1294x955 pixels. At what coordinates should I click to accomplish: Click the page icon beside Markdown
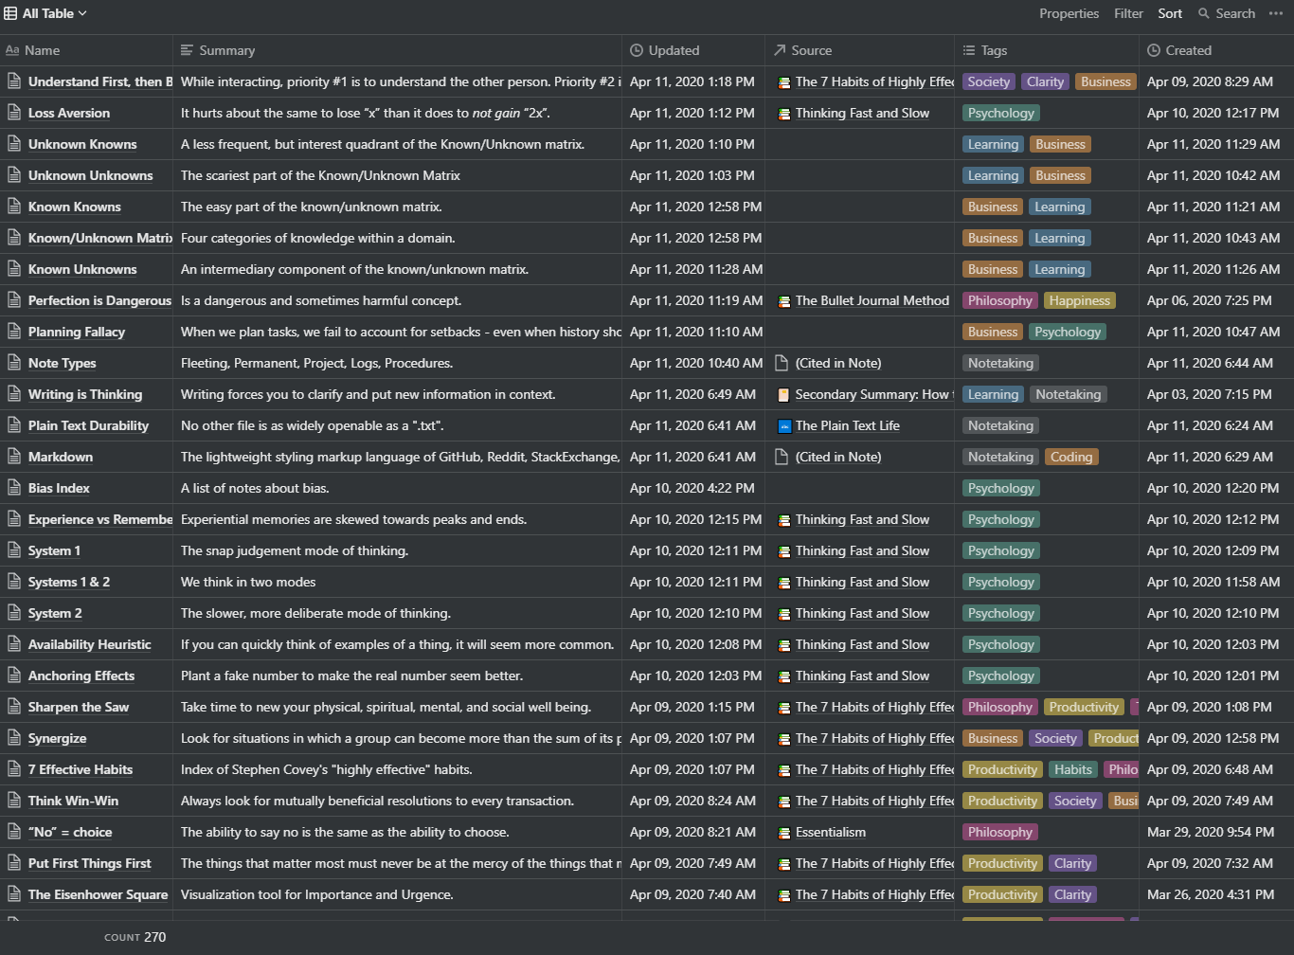pos(14,457)
